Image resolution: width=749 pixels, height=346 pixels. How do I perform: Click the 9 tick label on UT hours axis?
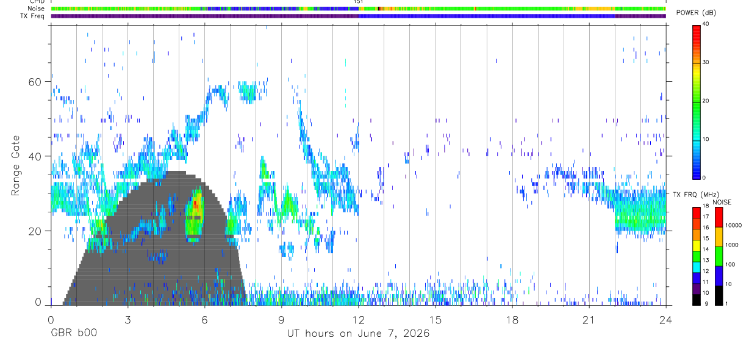click(281, 320)
